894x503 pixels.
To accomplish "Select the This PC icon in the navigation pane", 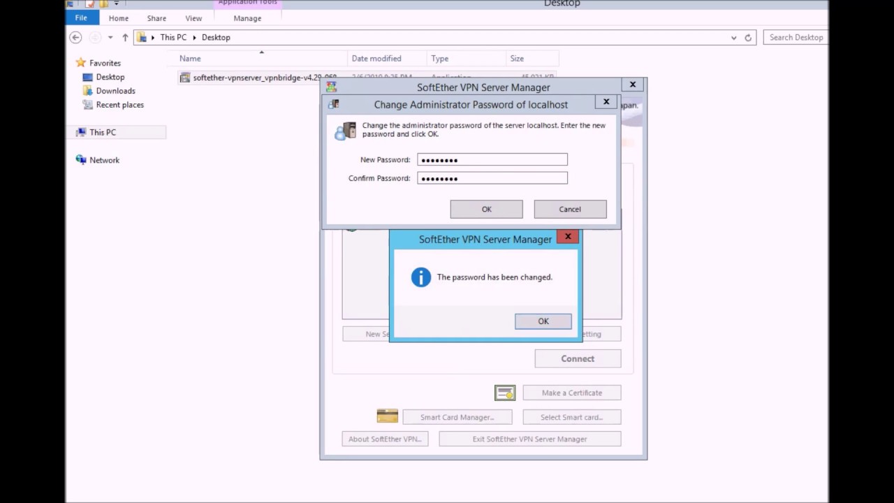I will click(81, 132).
